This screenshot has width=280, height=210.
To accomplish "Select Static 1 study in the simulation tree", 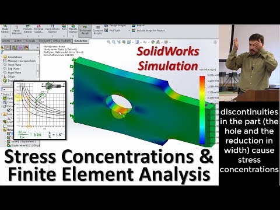I will [7, 94].
